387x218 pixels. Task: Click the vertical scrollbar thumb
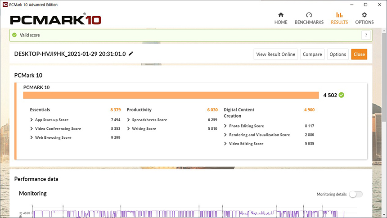384,77
